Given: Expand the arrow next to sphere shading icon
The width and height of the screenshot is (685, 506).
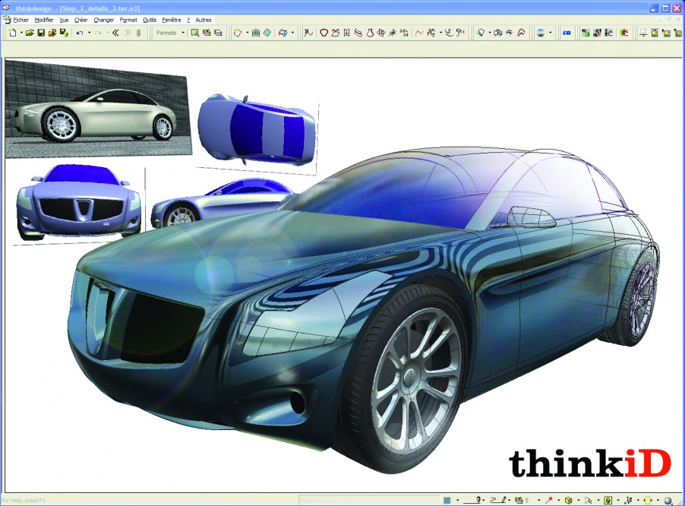Looking at the screenshot, I should (550, 33).
